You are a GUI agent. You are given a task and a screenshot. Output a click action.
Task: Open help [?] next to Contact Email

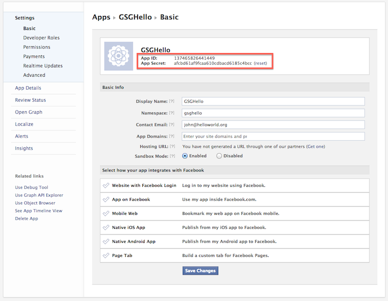171,125
